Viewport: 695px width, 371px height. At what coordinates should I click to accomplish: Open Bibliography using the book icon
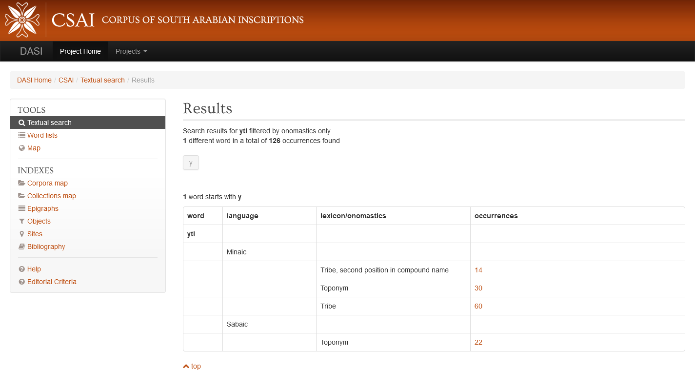(21, 247)
